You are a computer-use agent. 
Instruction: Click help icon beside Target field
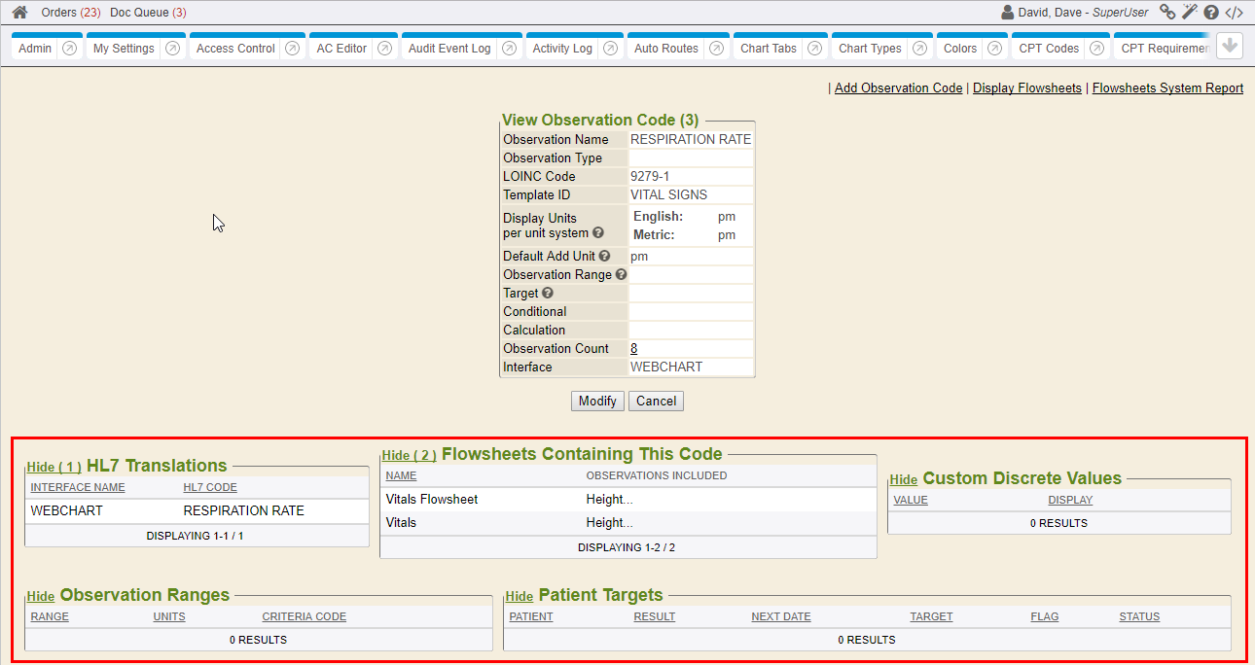click(x=548, y=294)
